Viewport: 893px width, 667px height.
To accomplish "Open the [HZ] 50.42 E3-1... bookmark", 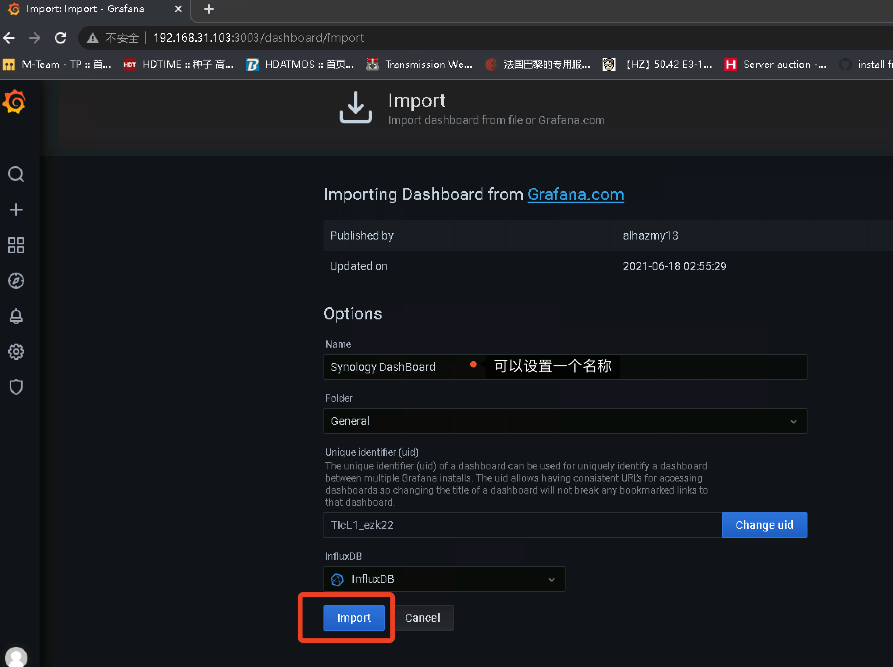I will pos(657,65).
